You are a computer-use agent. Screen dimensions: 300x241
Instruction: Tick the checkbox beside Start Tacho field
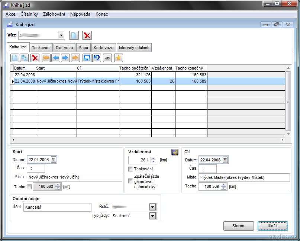pos(30,187)
